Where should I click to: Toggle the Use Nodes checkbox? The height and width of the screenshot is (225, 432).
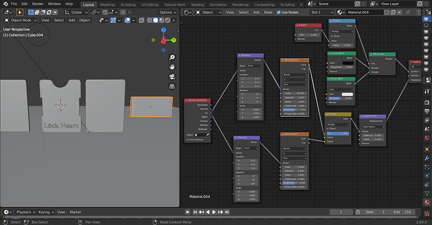click(279, 12)
